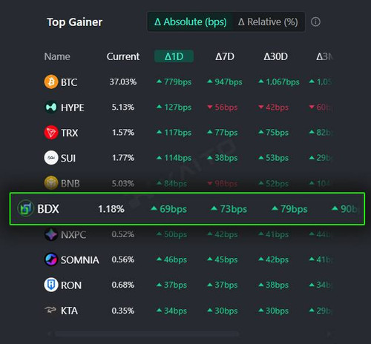371x344 pixels.
Task: Click the SOMNIA token icon
Action: click(51, 259)
